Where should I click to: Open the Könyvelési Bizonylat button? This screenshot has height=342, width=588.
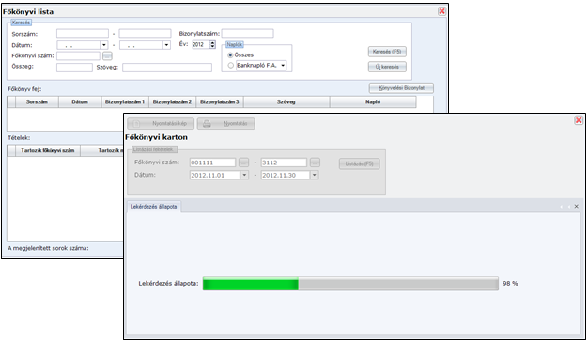(x=401, y=88)
